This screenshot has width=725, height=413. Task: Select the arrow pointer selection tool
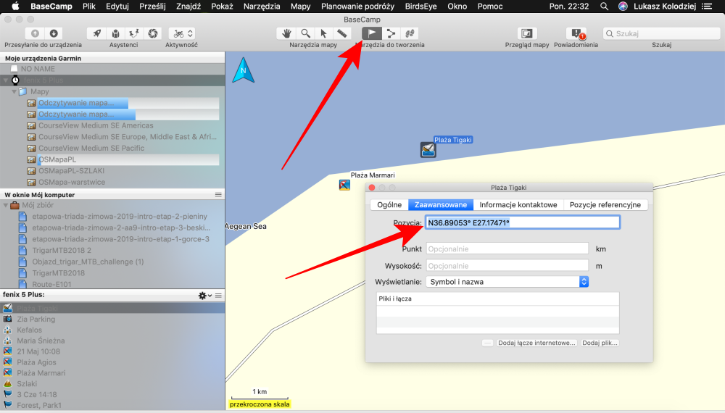tap(323, 33)
